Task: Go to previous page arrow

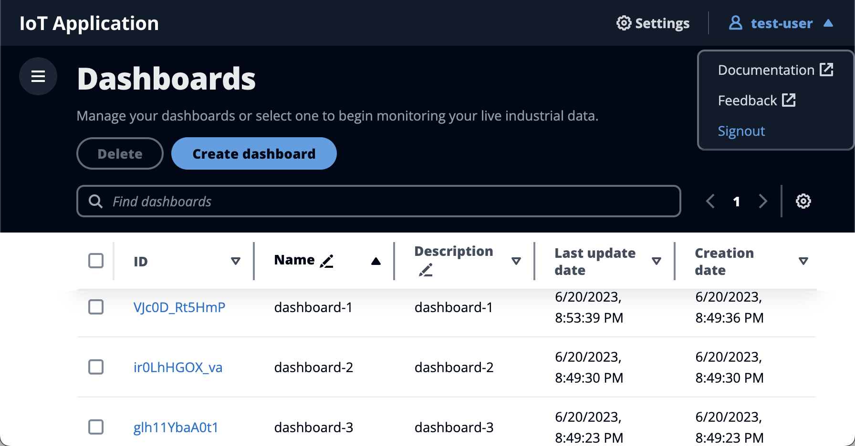Action: pyautogui.click(x=710, y=201)
